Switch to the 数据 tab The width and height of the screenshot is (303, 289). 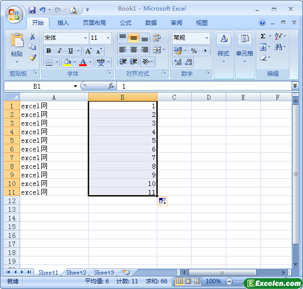click(x=151, y=23)
